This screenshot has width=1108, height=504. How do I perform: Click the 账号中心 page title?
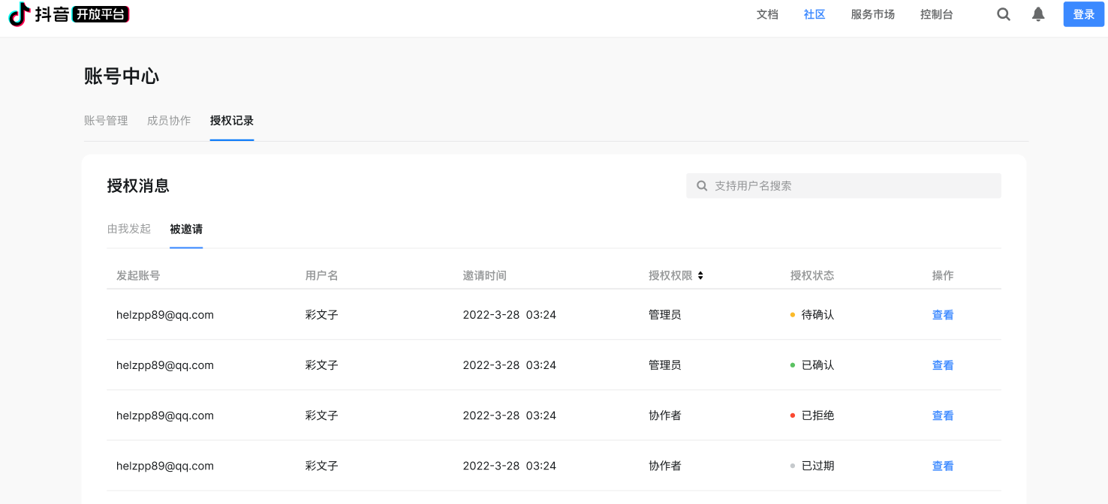122,76
